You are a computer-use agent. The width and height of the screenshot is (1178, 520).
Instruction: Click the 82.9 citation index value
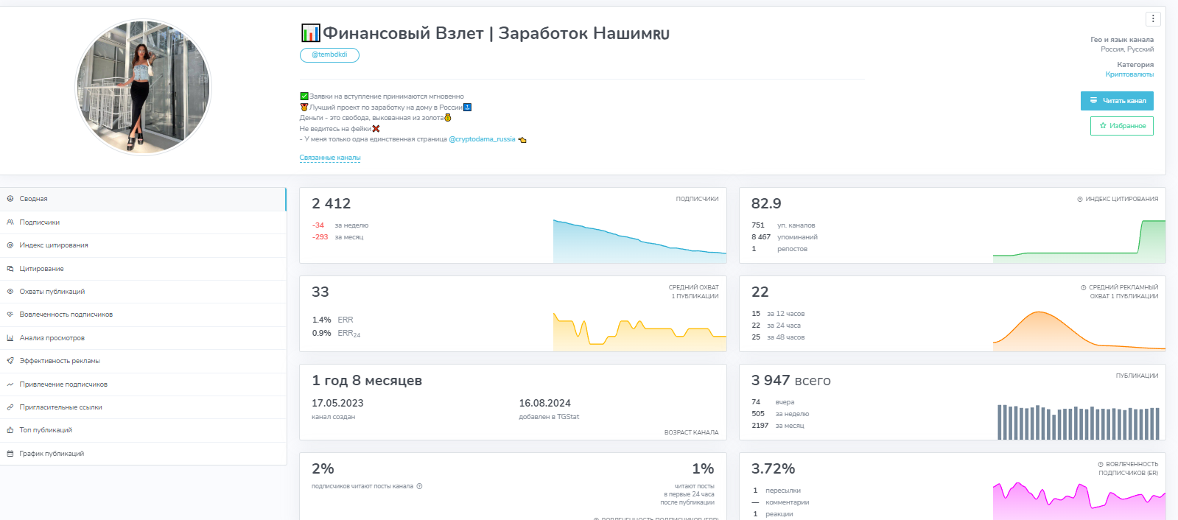(x=766, y=203)
